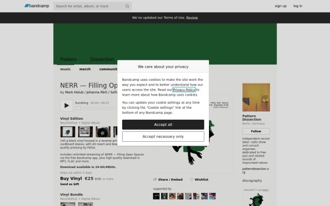
Task: Switch to the merch tab
Action: pyautogui.click(x=85, y=69)
